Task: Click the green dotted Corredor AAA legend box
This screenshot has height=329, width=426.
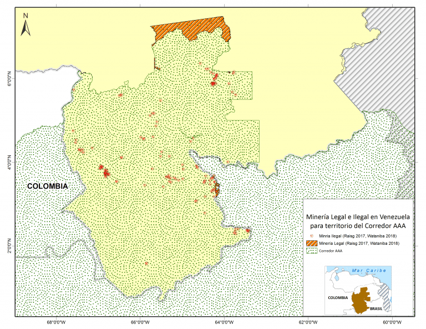Action: [313, 250]
